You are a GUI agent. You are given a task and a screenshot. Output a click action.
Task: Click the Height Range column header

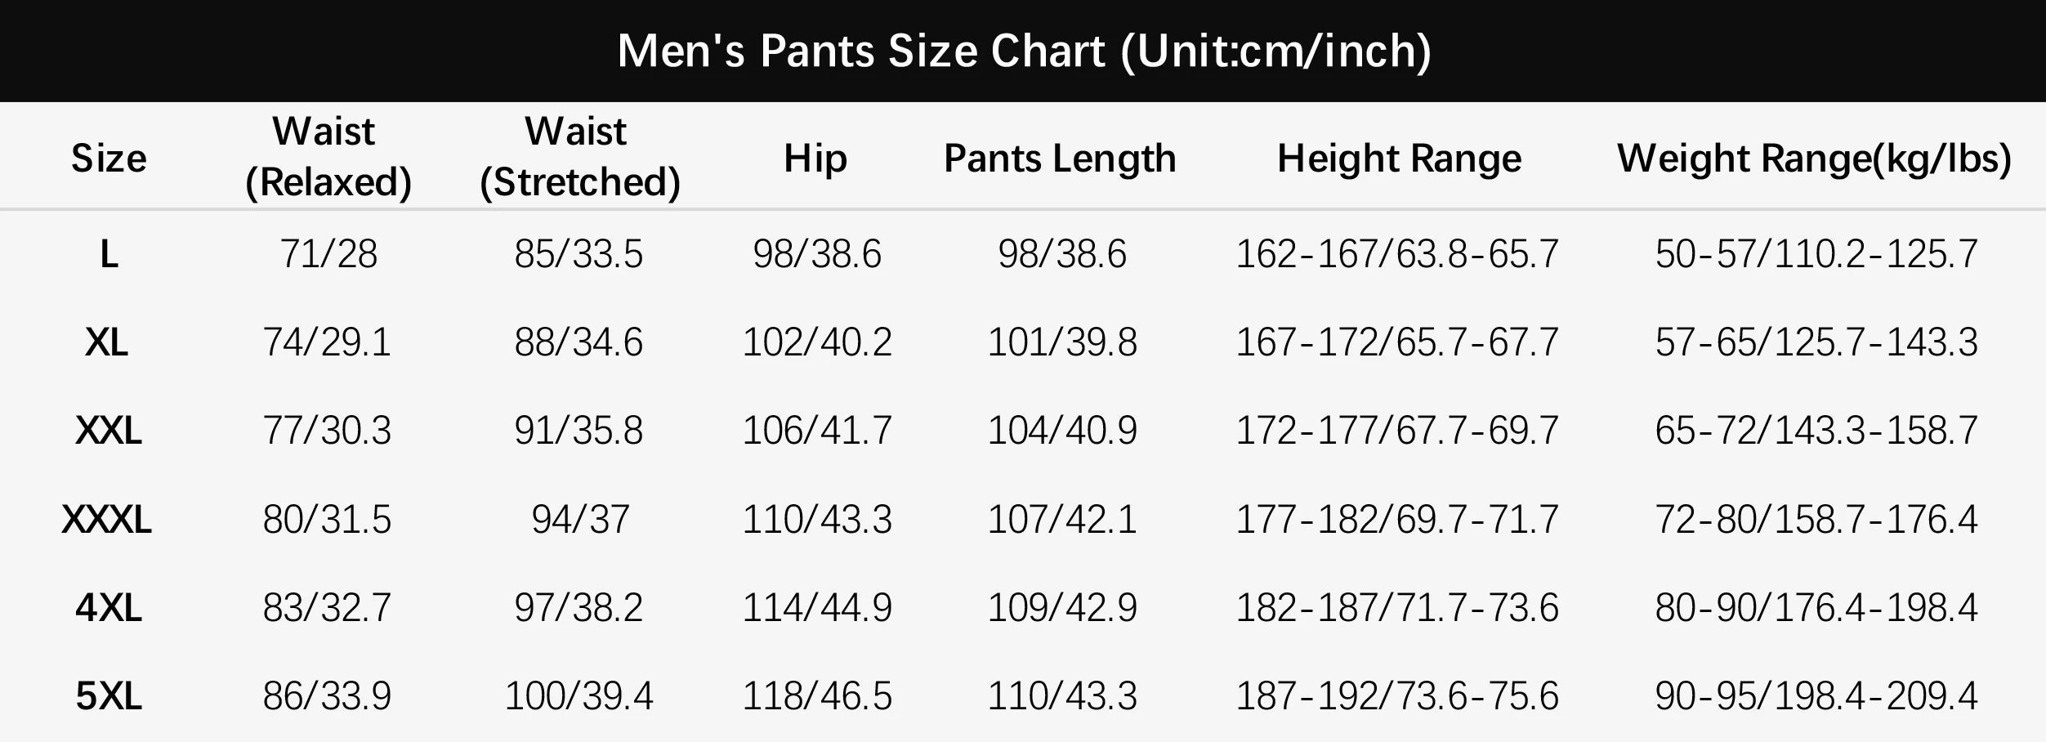click(1399, 158)
